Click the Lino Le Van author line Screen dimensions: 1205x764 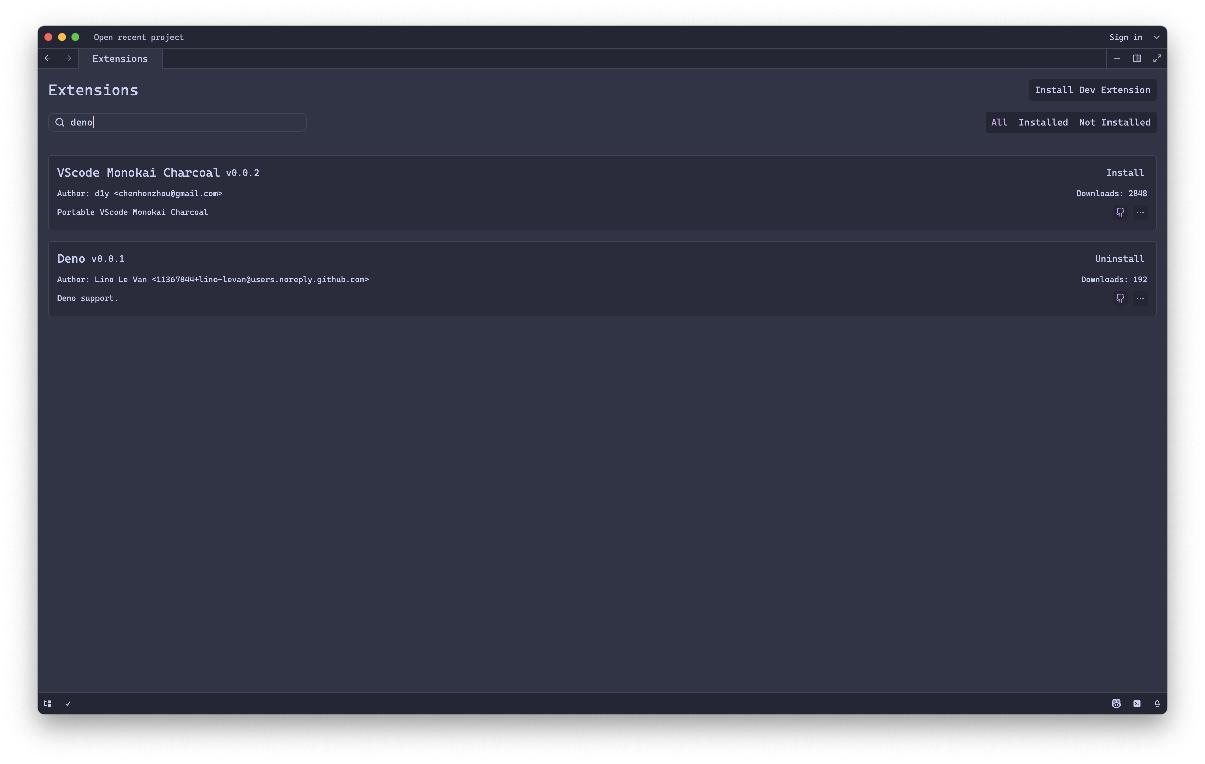click(x=213, y=280)
